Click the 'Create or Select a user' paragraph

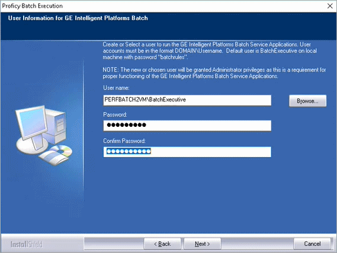210,51
